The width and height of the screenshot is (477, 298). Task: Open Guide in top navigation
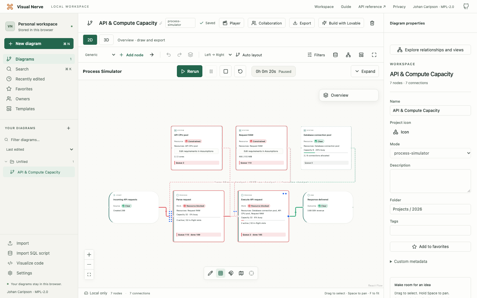point(346,7)
